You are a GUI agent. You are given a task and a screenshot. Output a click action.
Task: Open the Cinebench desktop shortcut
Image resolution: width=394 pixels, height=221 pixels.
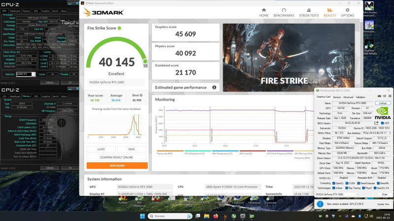238,200
